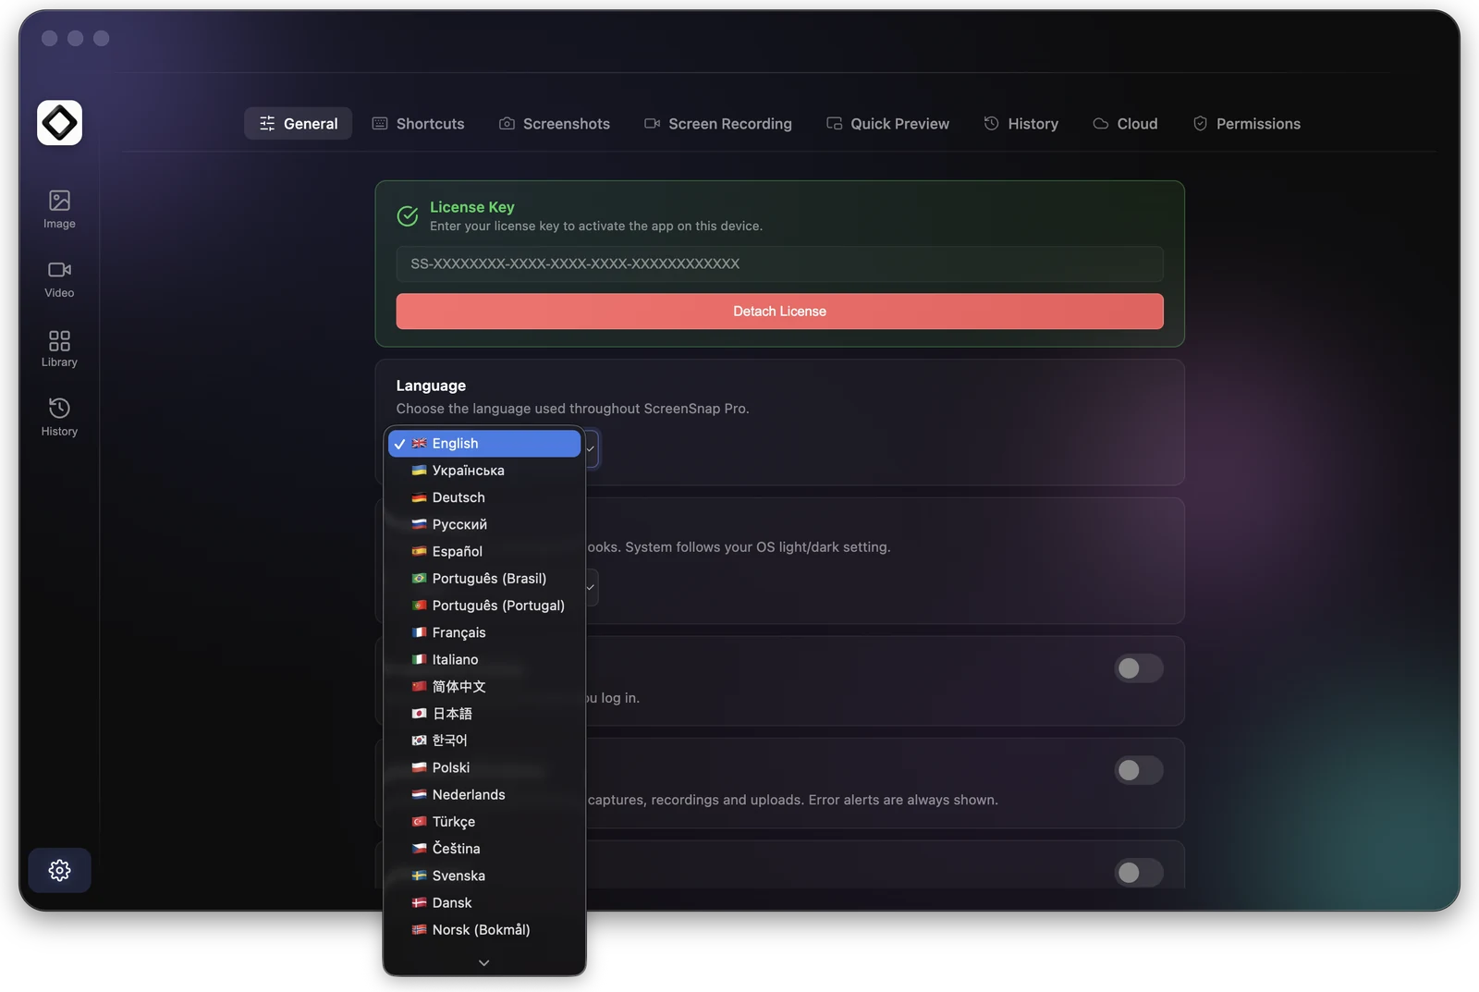This screenshot has width=1479, height=992.
Task: Open the Screen Recording tab
Action: [x=718, y=123]
